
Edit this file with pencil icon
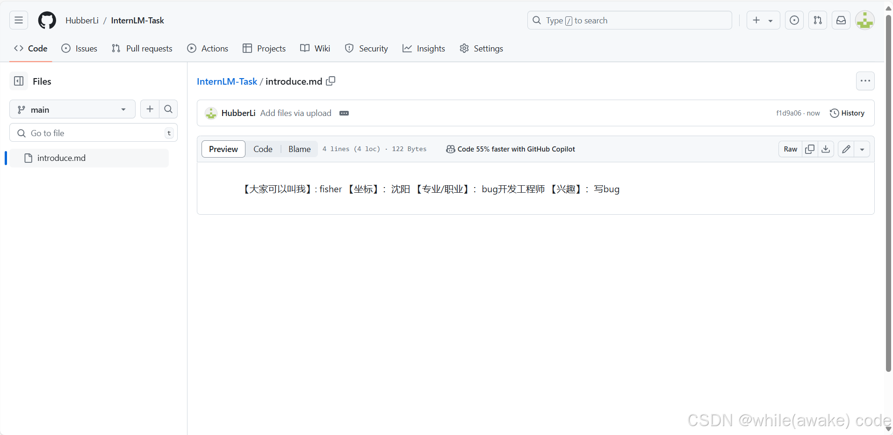[846, 149]
